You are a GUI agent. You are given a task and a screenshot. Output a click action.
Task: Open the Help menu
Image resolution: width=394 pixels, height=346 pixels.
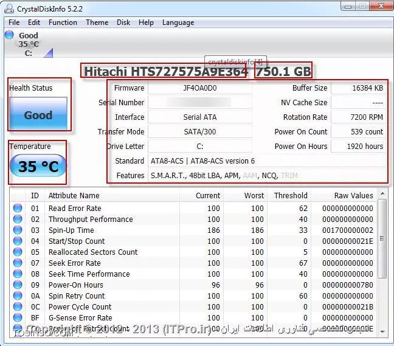[x=146, y=22]
